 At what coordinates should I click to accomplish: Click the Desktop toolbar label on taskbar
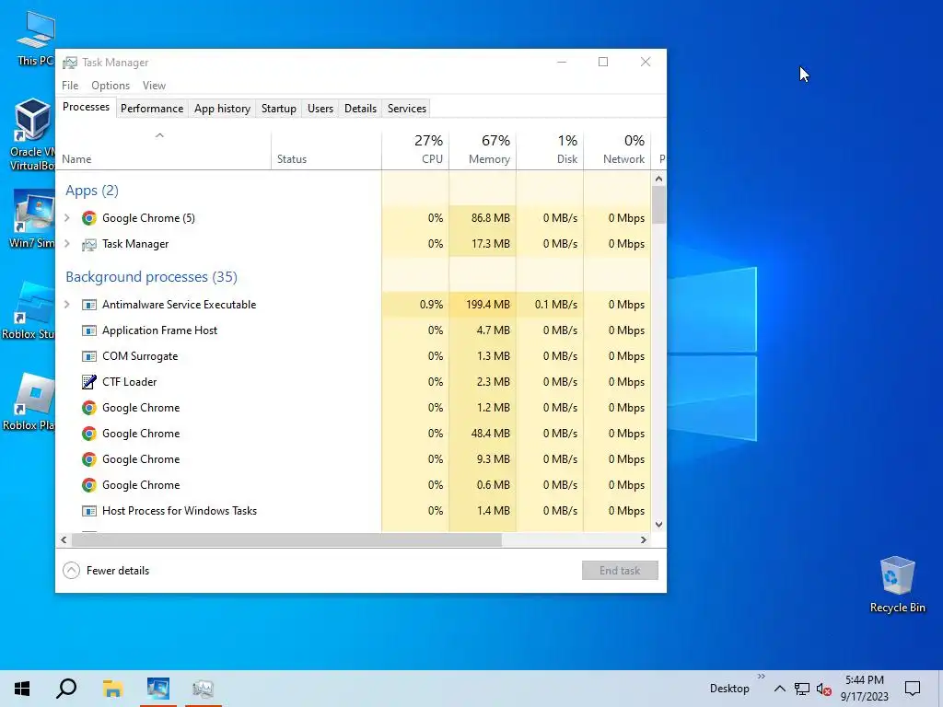(729, 689)
